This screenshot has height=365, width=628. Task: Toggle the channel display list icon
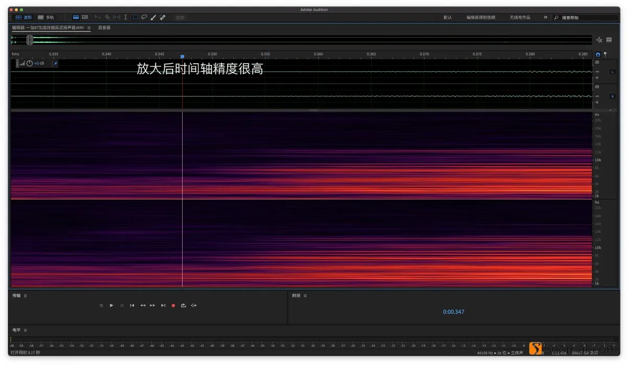click(x=609, y=40)
